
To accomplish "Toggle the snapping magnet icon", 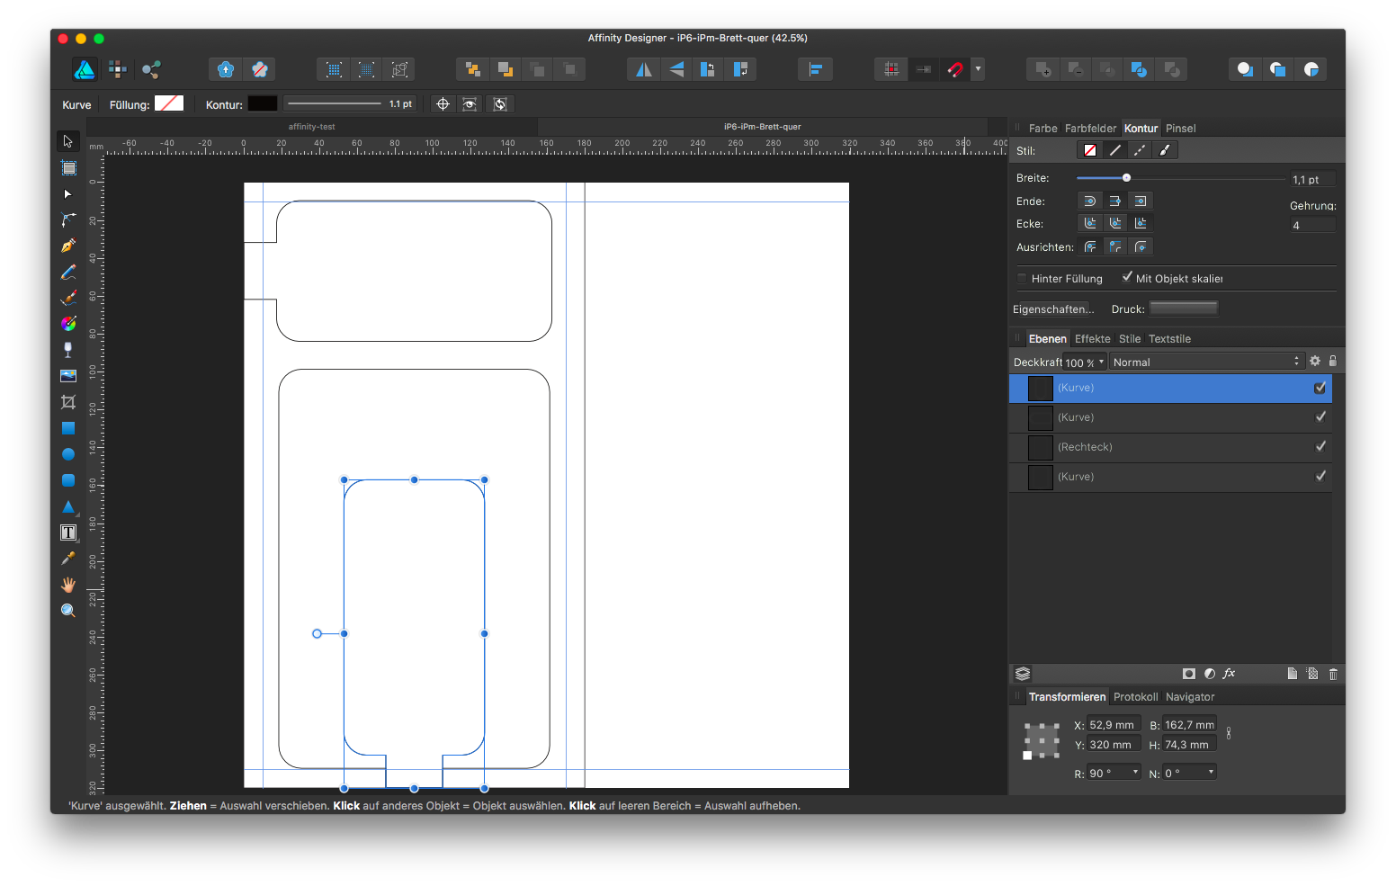I will [955, 69].
